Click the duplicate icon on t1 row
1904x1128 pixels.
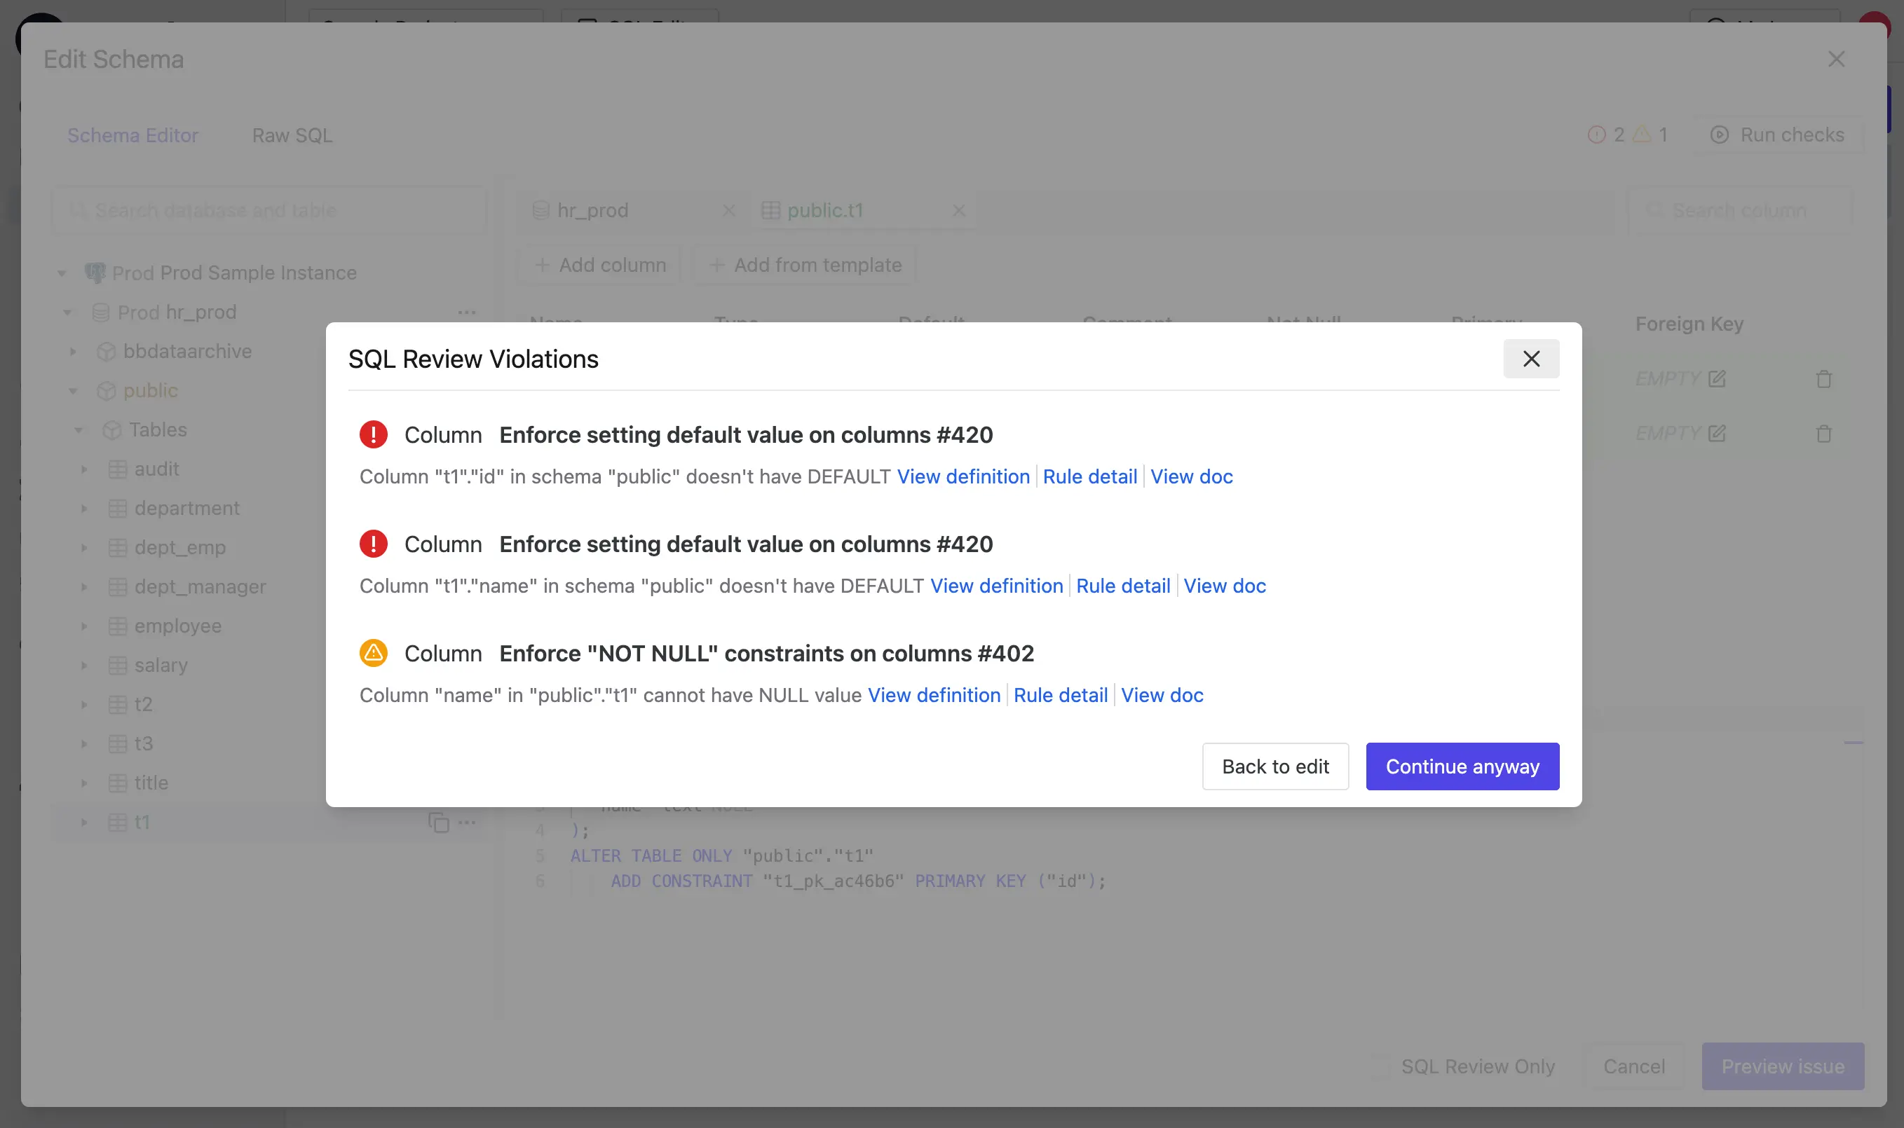tap(438, 823)
